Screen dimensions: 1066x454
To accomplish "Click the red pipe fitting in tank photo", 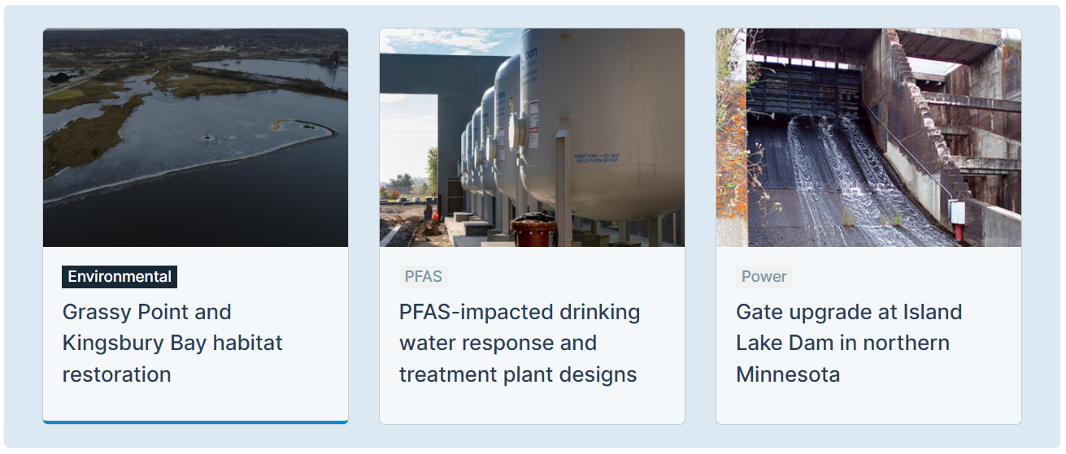I will click(x=533, y=228).
